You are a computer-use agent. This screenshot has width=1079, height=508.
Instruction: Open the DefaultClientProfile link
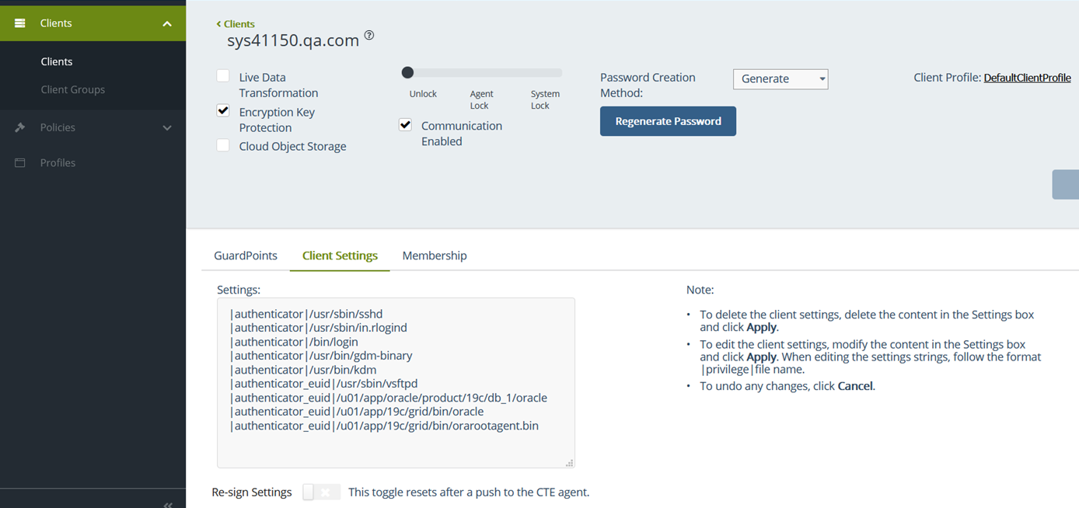[x=1027, y=78]
